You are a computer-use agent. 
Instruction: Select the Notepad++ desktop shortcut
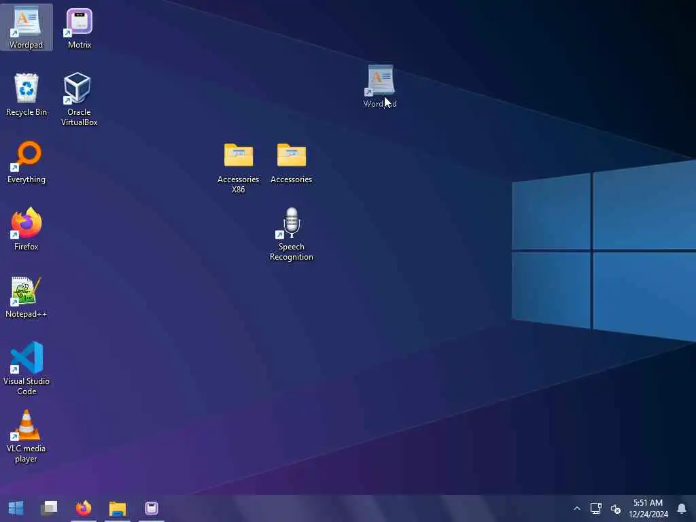point(27,296)
